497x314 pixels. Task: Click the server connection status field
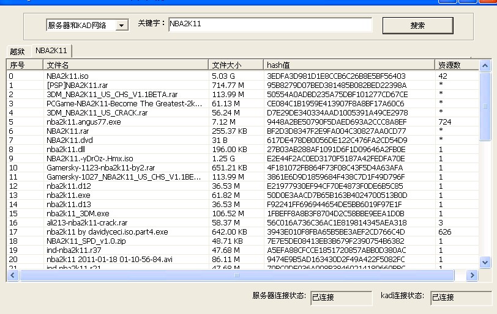(x=342, y=298)
